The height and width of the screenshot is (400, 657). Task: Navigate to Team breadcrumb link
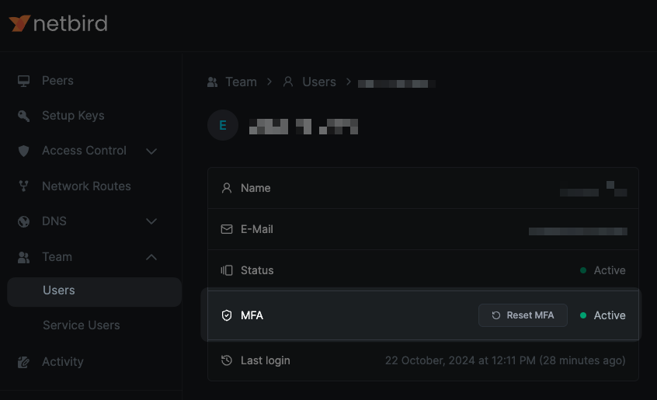click(240, 82)
